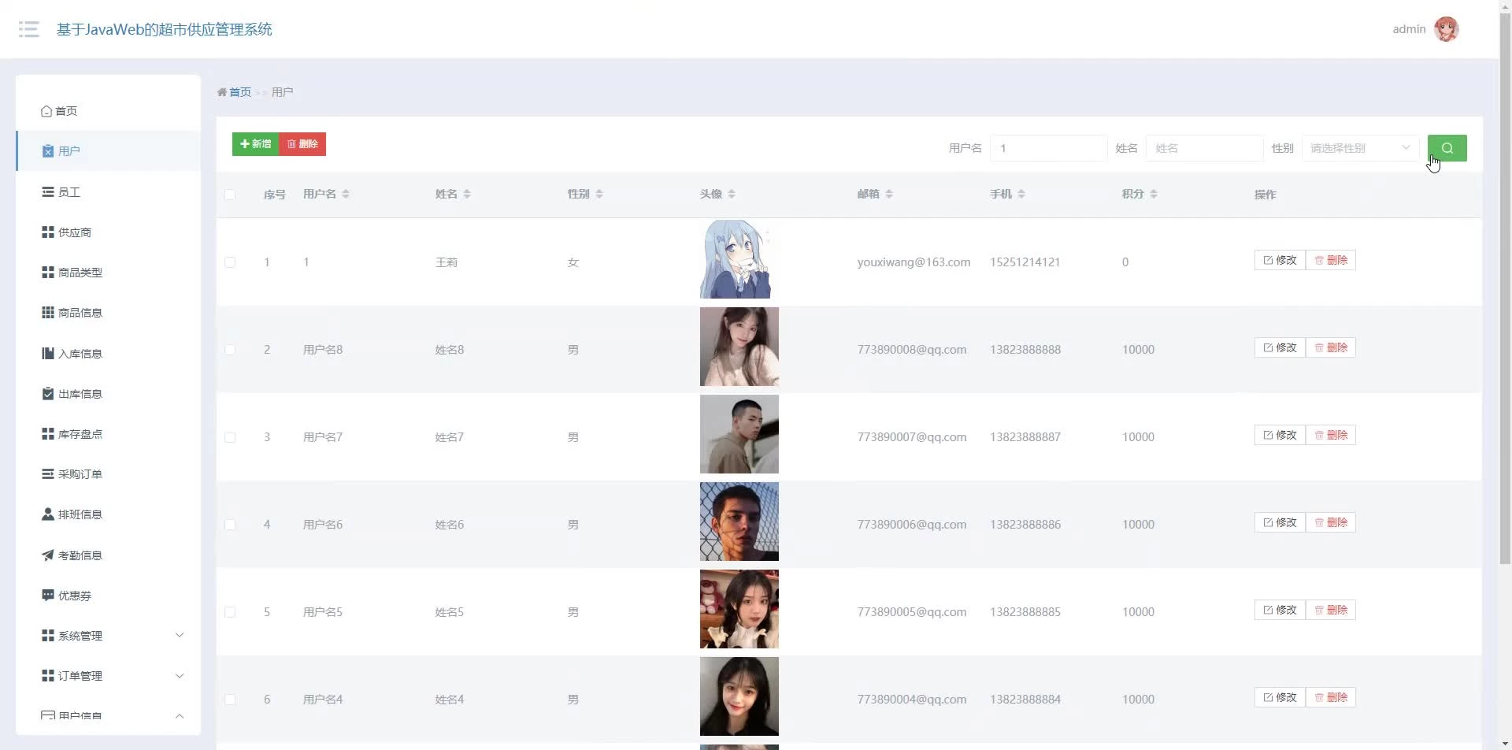
Task: Expand 系统管理 submenu
Action: [108, 636]
